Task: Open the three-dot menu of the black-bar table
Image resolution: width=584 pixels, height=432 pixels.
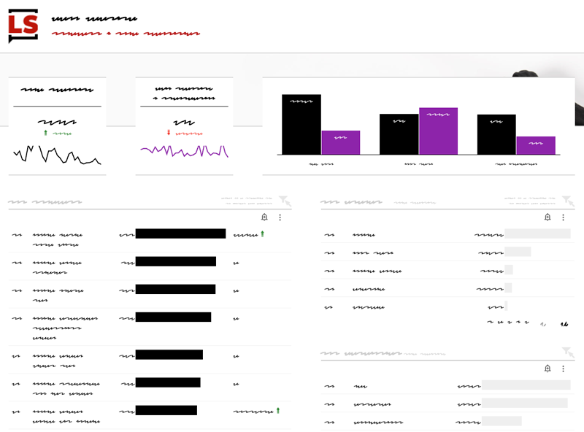Action: pos(280,217)
